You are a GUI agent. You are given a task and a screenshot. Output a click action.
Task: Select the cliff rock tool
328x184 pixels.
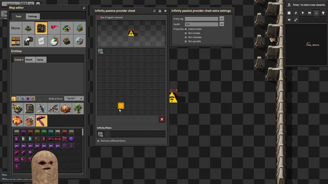point(67,41)
